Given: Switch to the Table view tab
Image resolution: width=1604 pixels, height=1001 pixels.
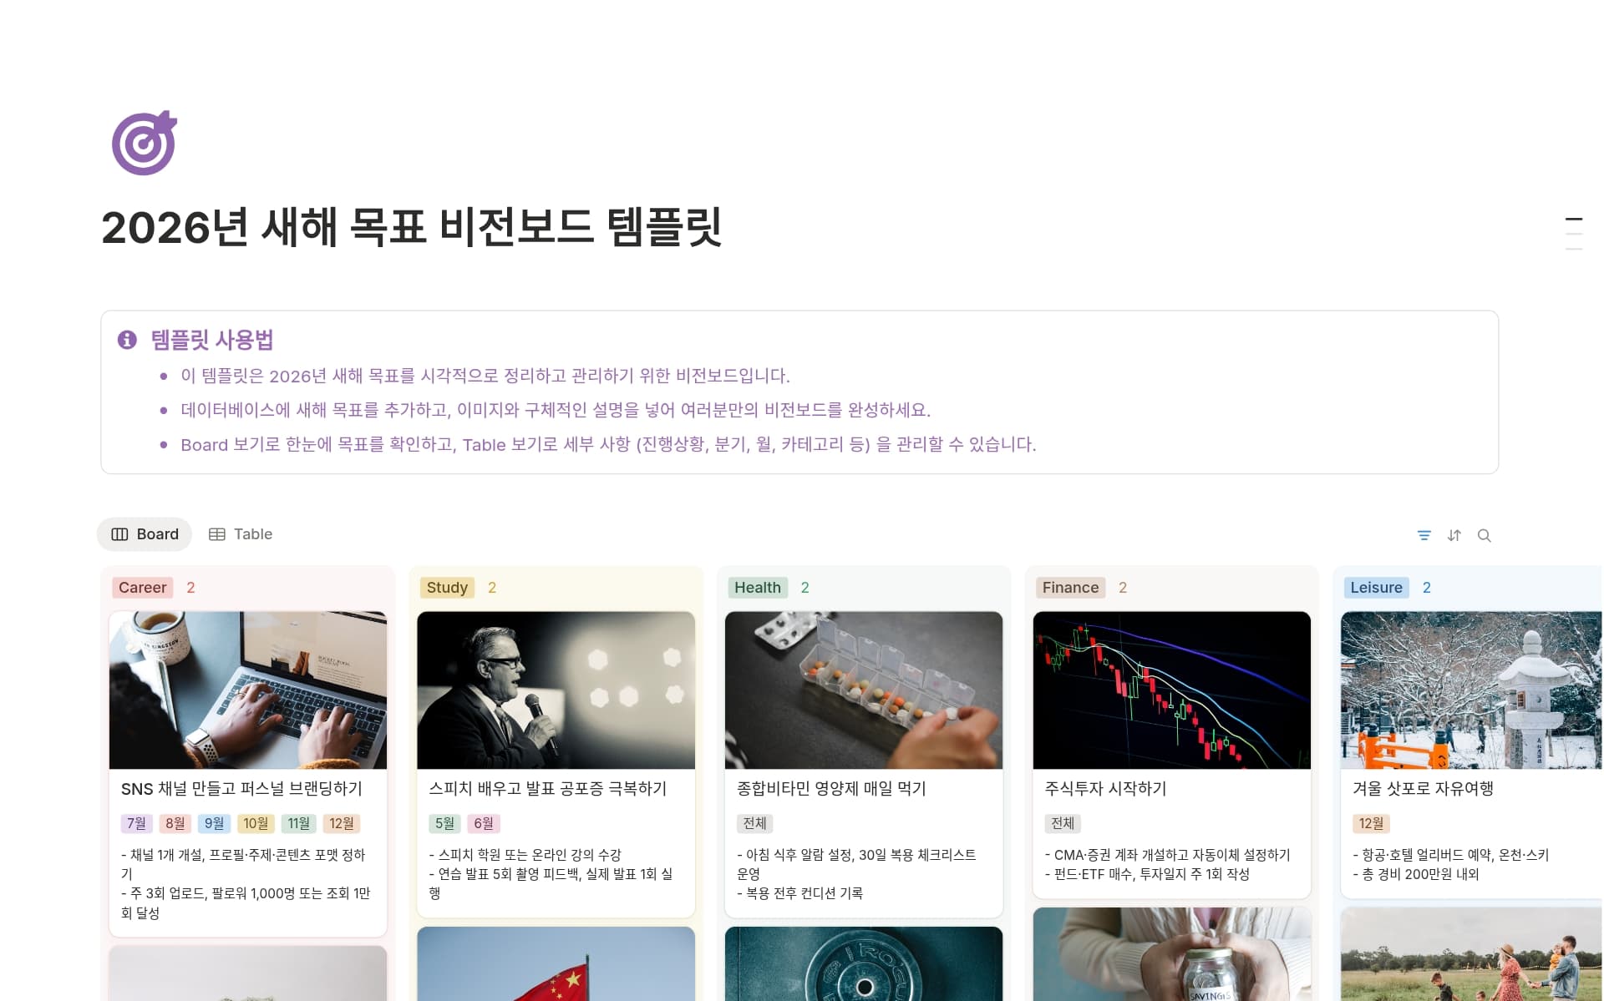Looking at the screenshot, I should 241,534.
